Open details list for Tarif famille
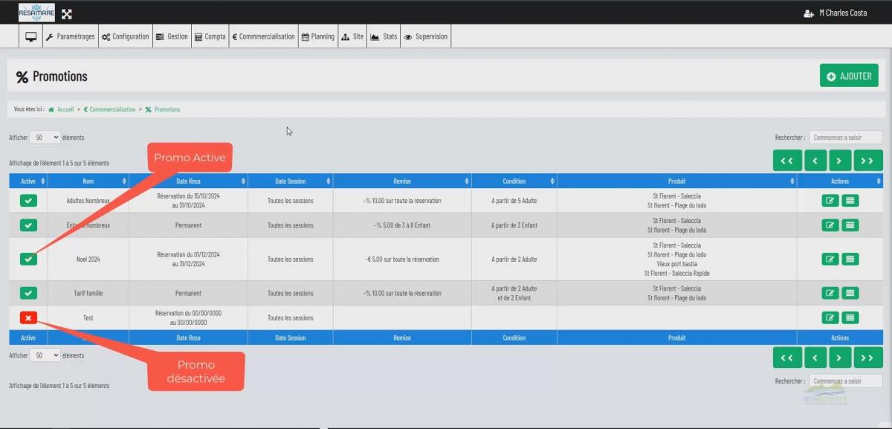Image resolution: width=892 pixels, height=429 pixels. [x=850, y=293]
